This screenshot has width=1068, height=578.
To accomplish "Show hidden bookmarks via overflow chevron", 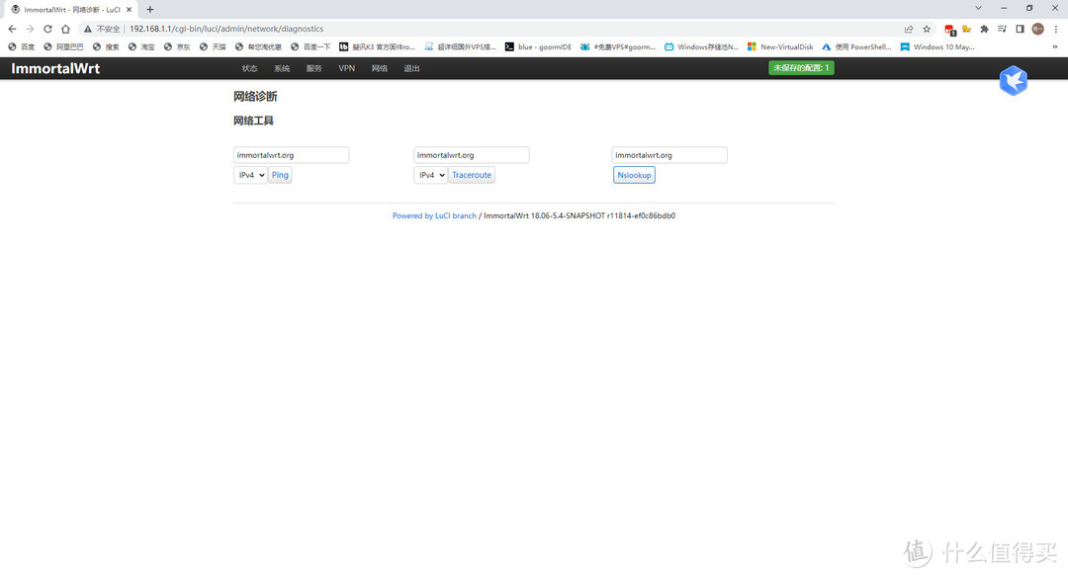I will pos(1054,46).
